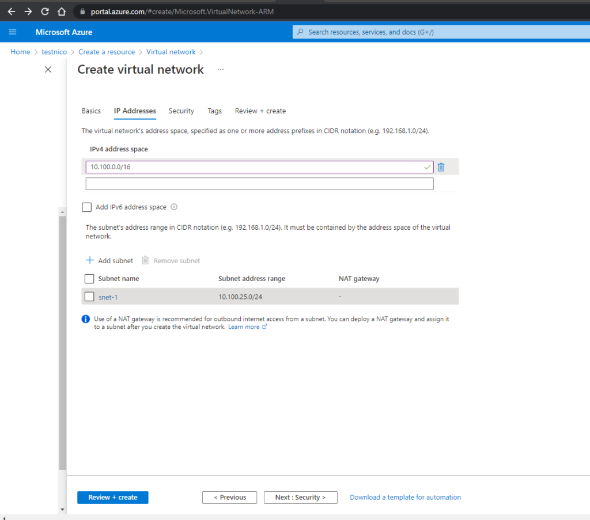The width and height of the screenshot is (590, 520).
Task: Click the Subnet address range column header
Action: 252,279
